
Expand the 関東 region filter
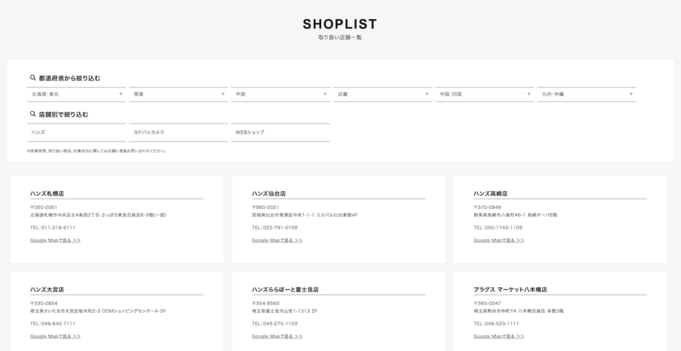[x=178, y=94]
